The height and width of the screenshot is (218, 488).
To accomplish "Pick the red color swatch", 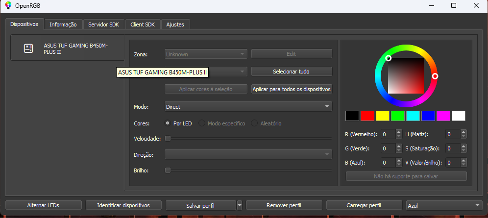I will (x=367, y=116).
